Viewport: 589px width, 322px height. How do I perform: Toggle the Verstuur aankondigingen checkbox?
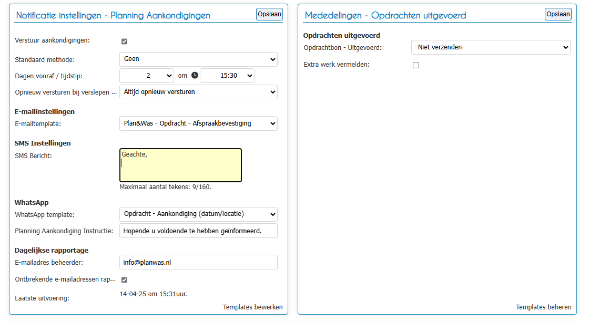pyautogui.click(x=124, y=41)
